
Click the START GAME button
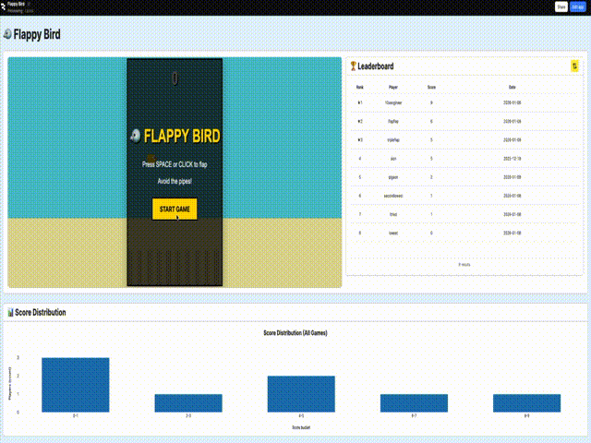pyautogui.click(x=175, y=210)
